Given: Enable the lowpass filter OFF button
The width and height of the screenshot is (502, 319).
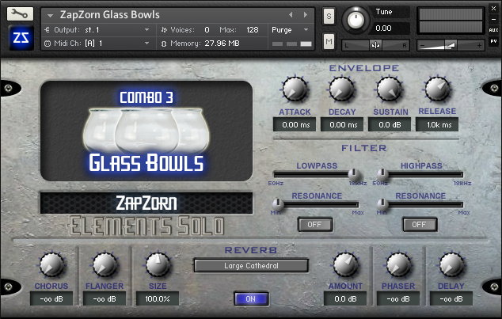Looking at the screenshot, I should point(314,225).
